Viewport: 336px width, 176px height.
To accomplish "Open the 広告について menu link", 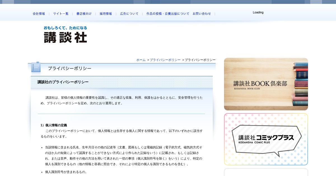I will point(129,14).
